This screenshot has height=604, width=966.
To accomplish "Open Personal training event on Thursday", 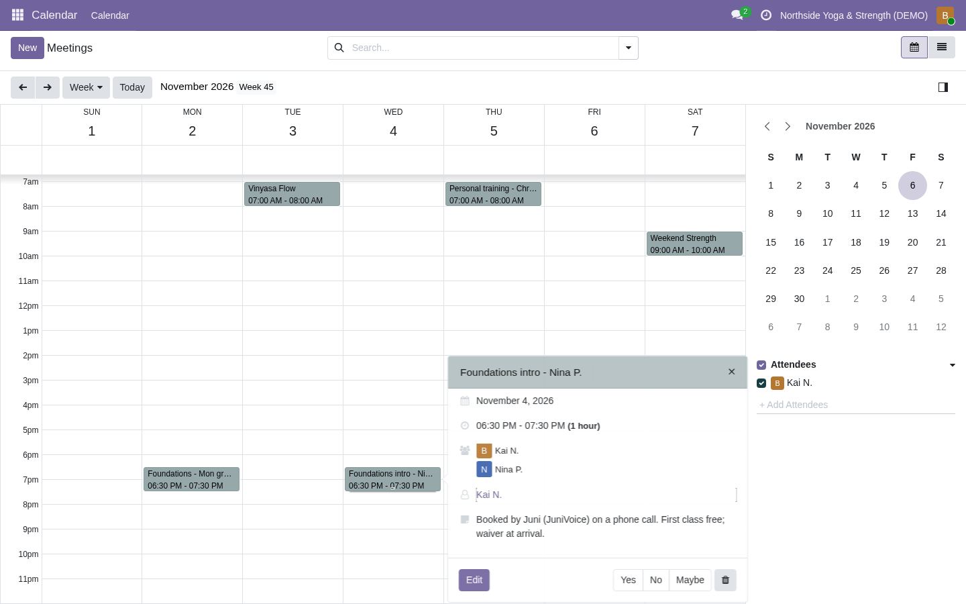I will pos(493,194).
